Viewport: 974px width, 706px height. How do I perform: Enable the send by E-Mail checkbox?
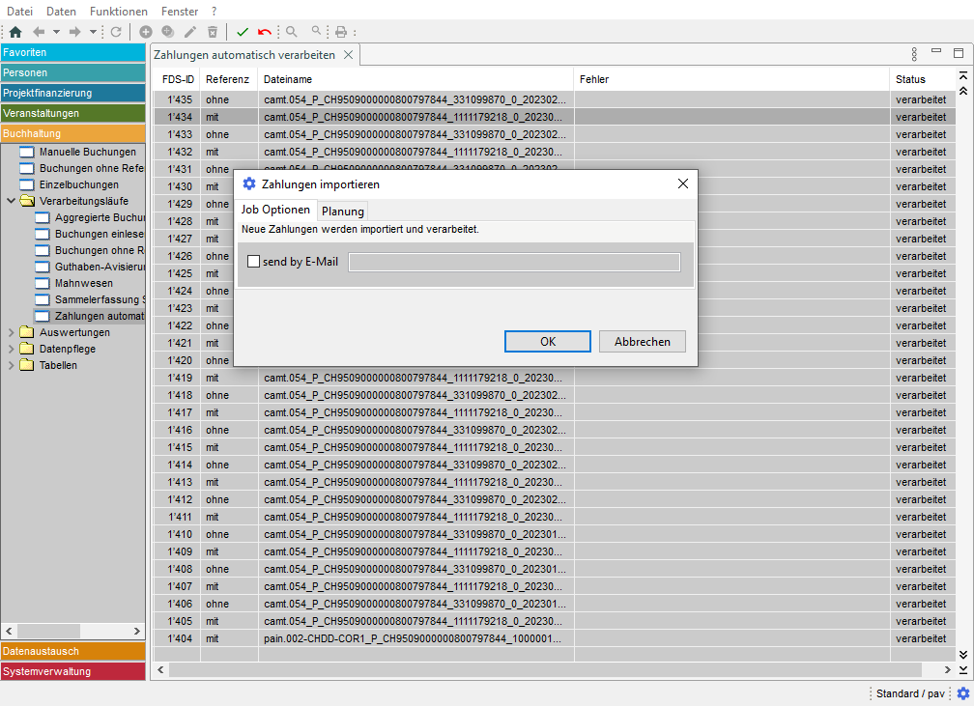[x=254, y=262]
